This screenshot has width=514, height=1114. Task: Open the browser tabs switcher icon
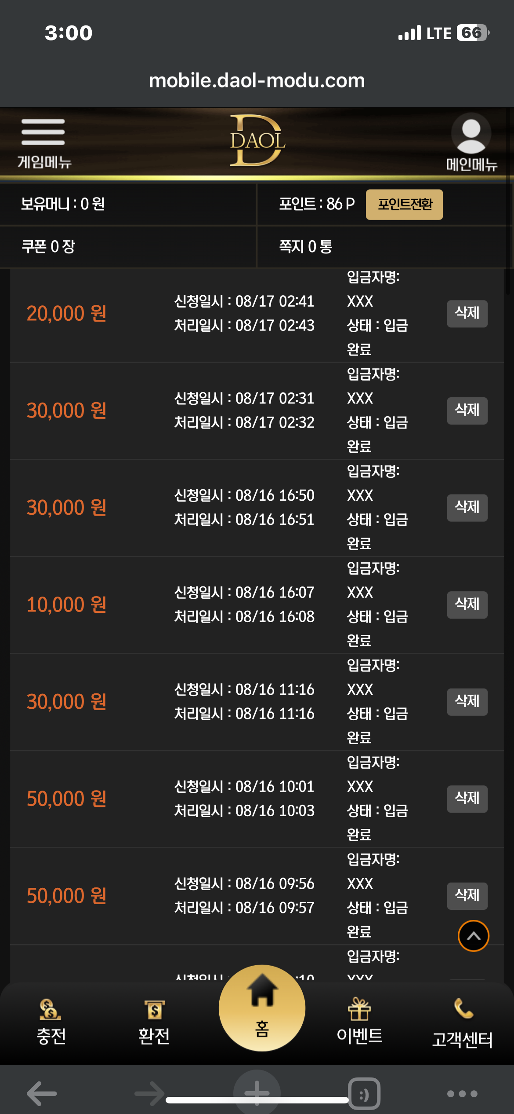[x=364, y=1094]
